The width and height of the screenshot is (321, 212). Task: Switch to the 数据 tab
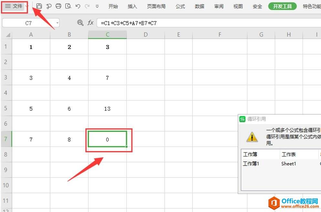[200, 6]
